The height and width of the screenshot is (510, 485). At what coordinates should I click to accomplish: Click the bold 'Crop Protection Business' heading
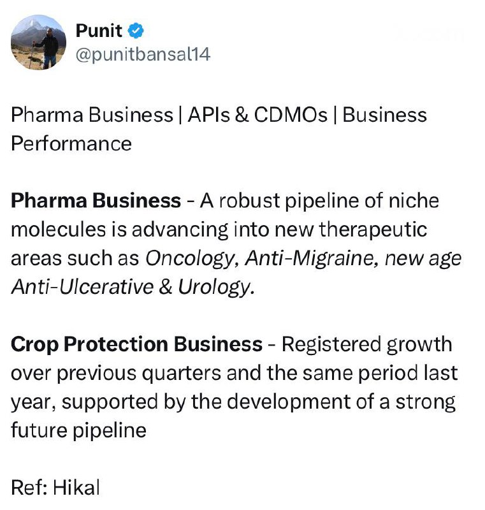coord(136,344)
